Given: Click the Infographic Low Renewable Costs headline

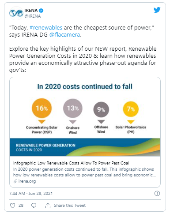Looking at the screenshot, I should tap(71, 163).
